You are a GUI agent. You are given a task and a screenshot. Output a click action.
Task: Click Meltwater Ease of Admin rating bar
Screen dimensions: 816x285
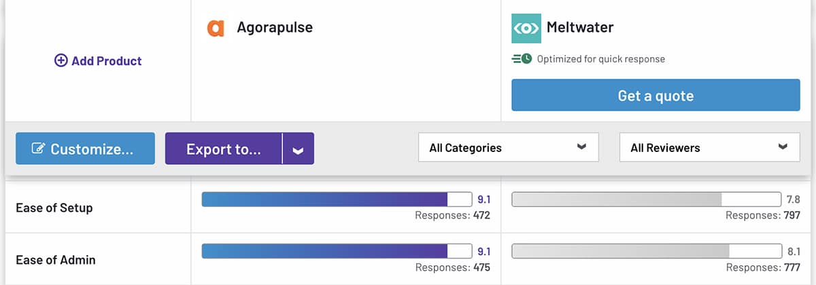[x=646, y=252]
